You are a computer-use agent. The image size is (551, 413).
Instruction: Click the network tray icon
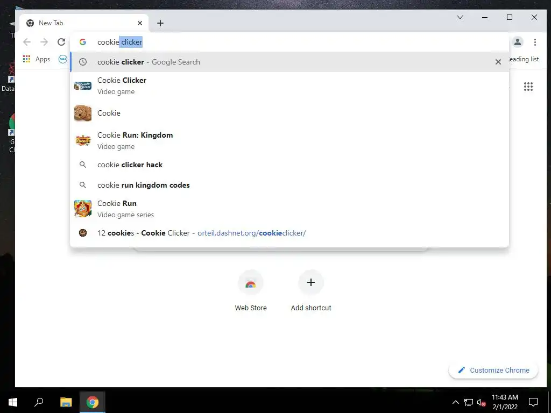(x=469, y=402)
